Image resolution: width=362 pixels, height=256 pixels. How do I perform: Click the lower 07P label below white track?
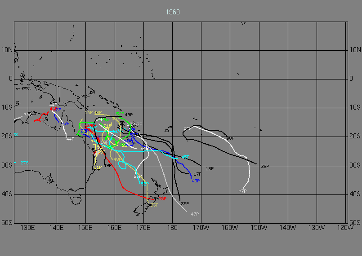[242, 191]
